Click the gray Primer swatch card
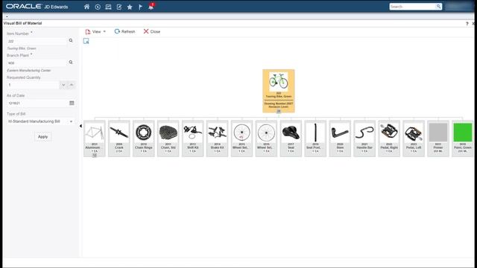477x268 pixels. 438,138
